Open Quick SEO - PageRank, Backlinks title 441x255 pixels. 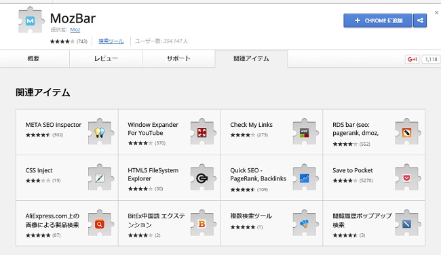[x=258, y=174]
